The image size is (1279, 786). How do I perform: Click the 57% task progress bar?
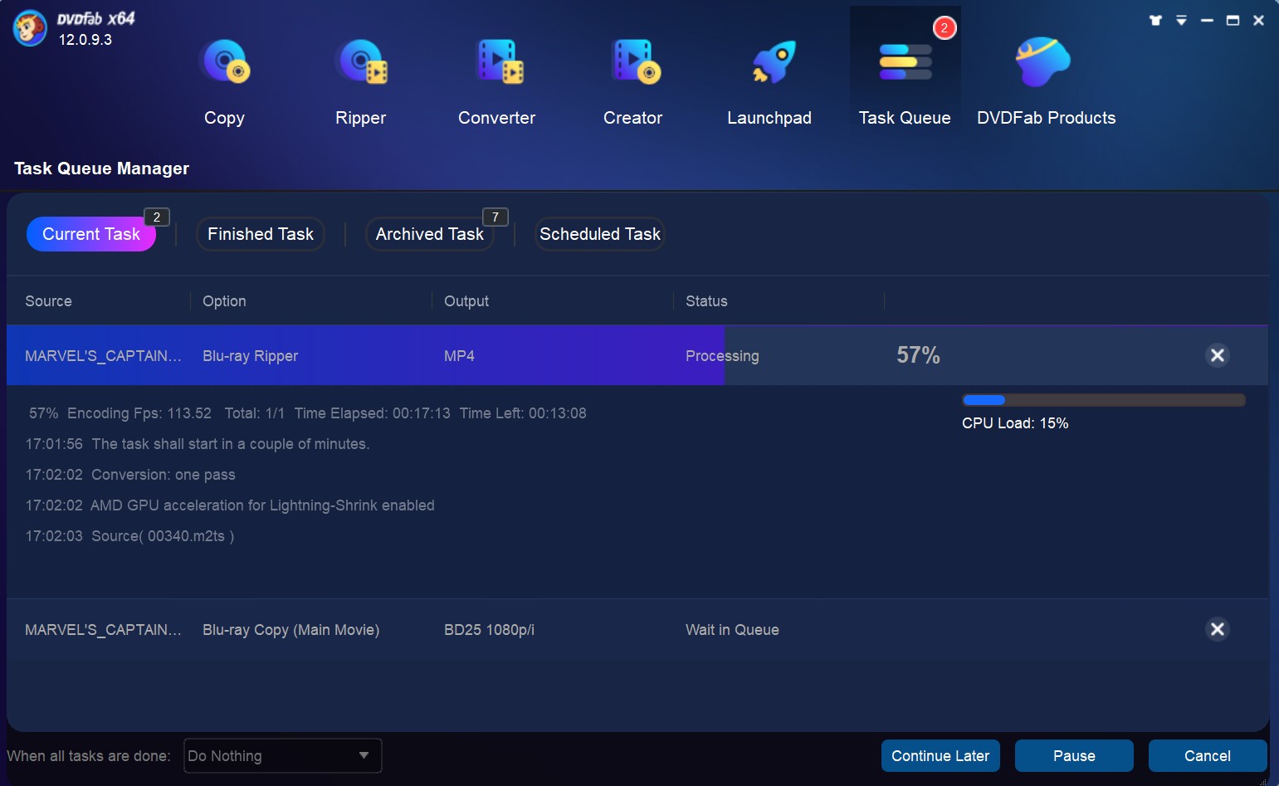click(637, 355)
